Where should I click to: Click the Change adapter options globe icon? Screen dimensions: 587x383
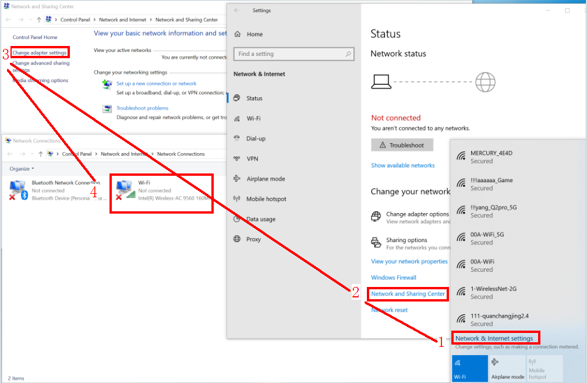pos(376,217)
